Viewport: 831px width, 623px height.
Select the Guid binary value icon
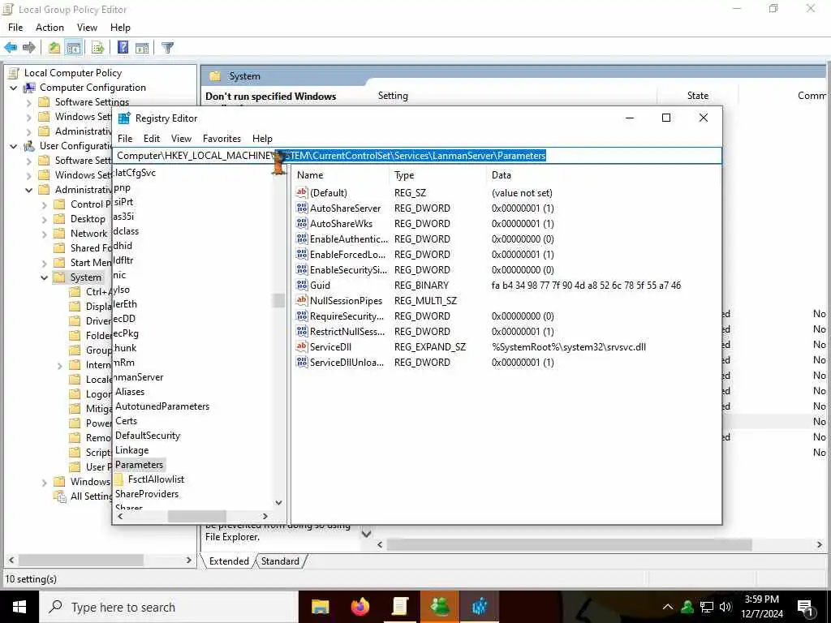302,285
